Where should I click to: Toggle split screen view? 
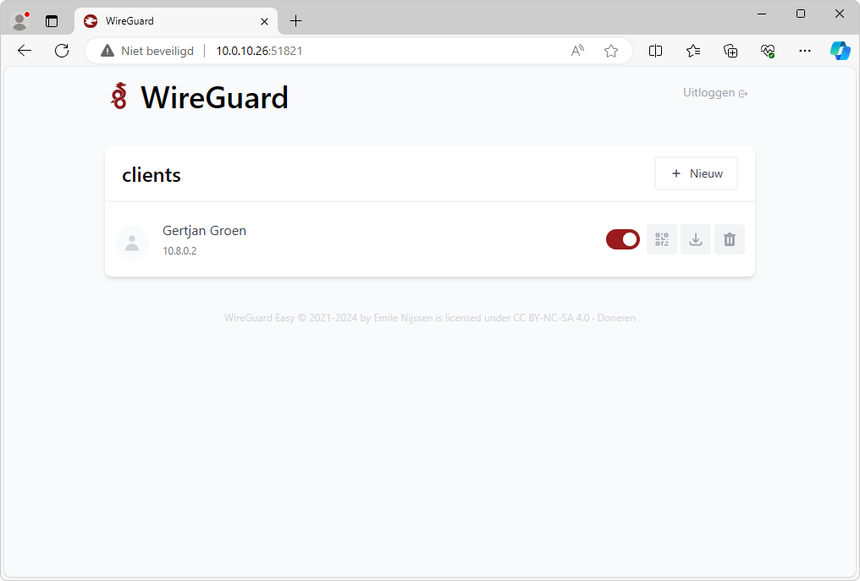(x=655, y=51)
